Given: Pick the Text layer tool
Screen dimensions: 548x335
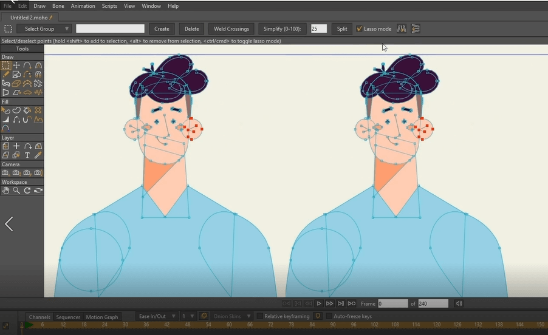Looking at the screenshot, I should tap(27, 155).
